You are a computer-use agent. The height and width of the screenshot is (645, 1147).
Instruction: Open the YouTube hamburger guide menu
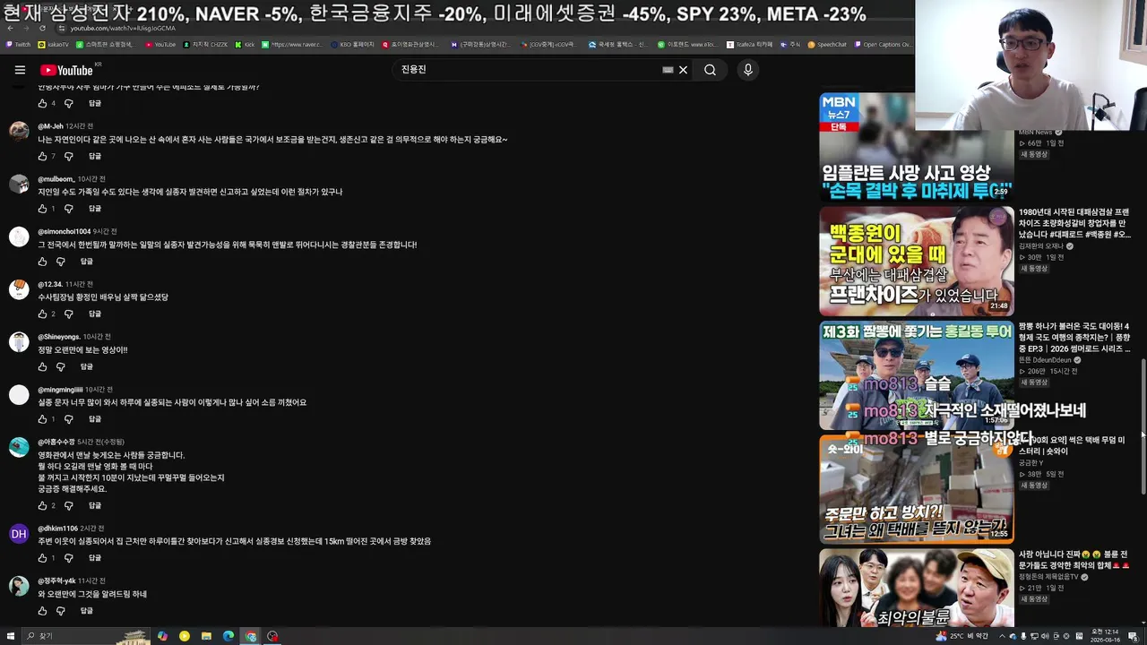click(x=20, y=70)
